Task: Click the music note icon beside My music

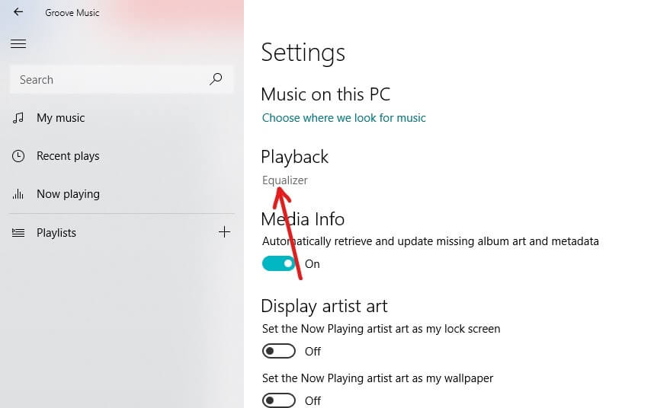Action: 18,118
